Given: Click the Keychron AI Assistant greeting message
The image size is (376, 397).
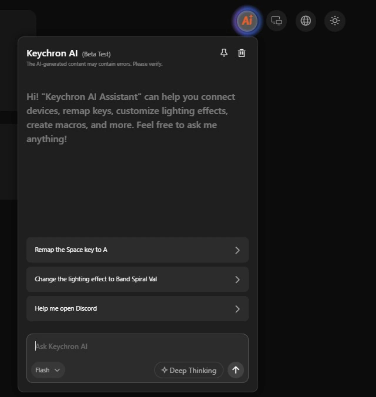Looking at the screenshot, I should tap(131, 118).
